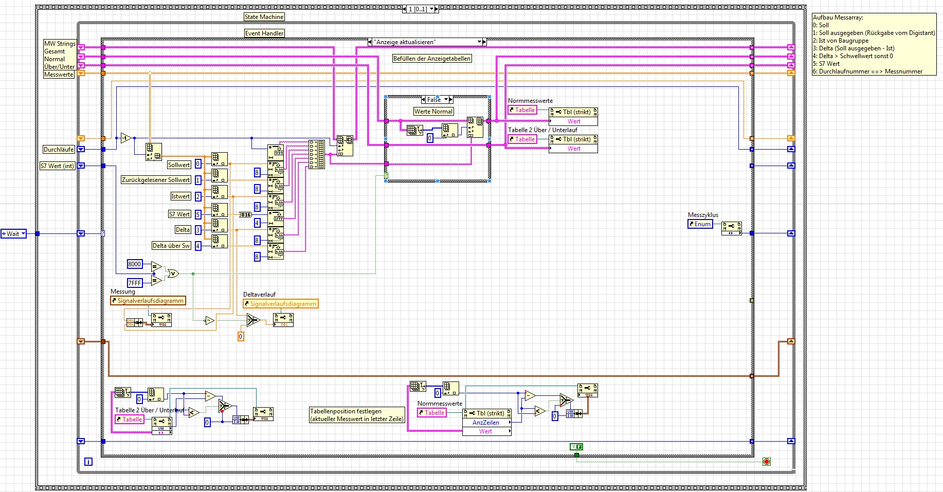Click the left Durchläufe shift register terminal
The image size is (943, 492).
click(81, 150)
